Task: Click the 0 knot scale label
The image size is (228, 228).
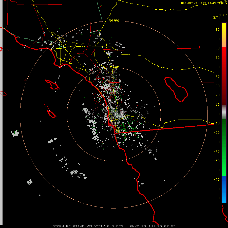Action: [219, 114]
